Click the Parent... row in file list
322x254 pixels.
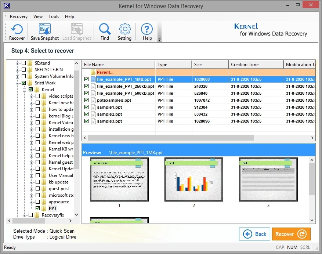click(x=199, y=72)
